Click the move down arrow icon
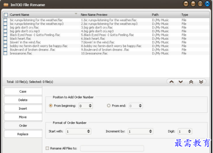Screen dimensions: 213x153 coord(180,82)
